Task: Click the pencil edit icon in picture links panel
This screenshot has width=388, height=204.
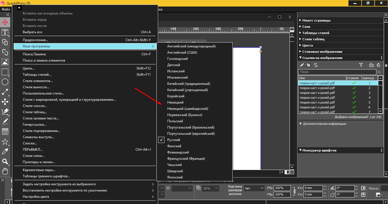Action: tap(302, 65)
